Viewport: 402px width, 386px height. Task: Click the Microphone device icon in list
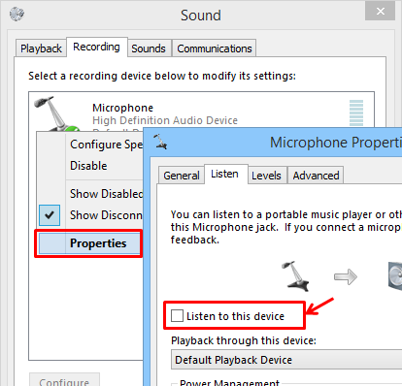click(57, 113)
